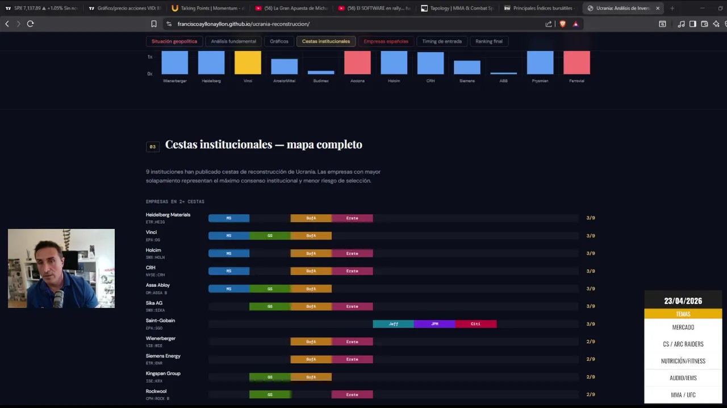Select NUTRICIÓN/FITNESS in TEMAS overlay
This screenshot has height=408, width=727.
click(683, 361)
